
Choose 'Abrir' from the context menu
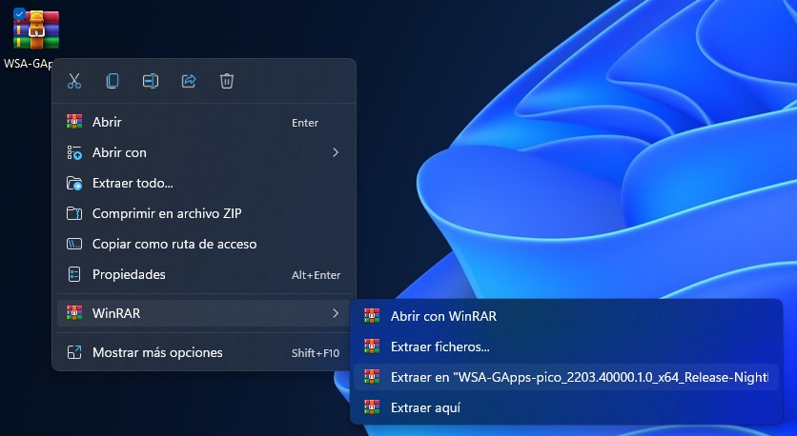107,122
